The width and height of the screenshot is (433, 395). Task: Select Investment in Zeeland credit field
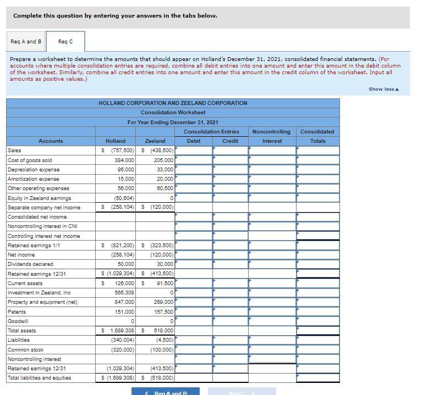[231, 293]
